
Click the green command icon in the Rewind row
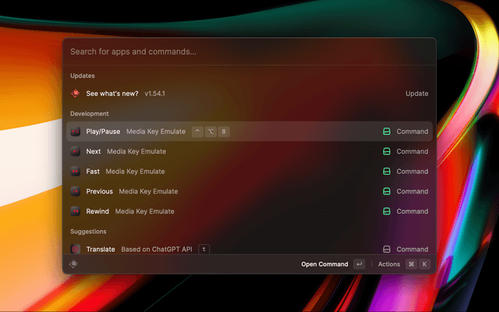click(386, 211)
